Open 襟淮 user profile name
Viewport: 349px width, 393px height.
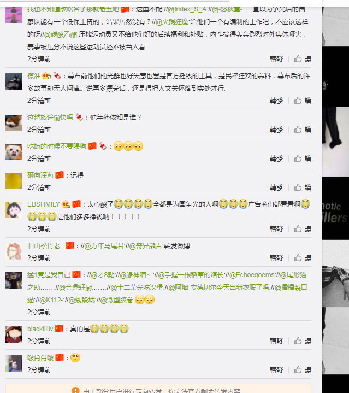tap(34, 75)
